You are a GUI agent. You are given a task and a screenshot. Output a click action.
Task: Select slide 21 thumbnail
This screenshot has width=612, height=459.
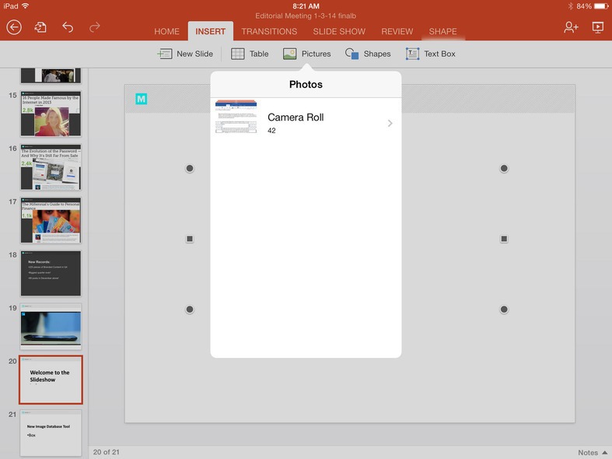[51, 433]
